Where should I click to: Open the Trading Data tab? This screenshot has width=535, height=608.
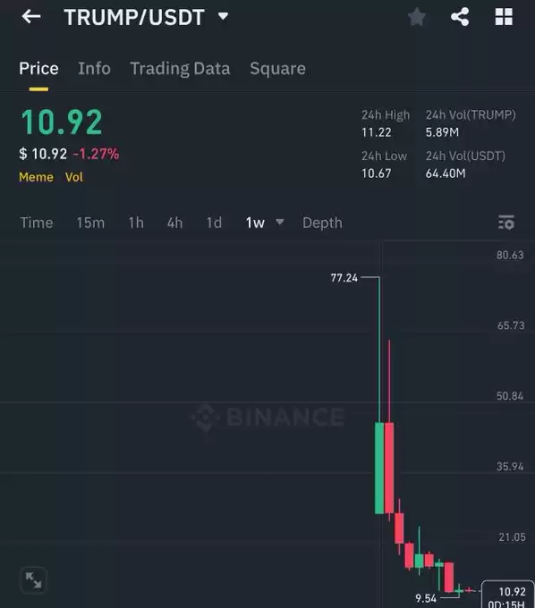point(180,69)
